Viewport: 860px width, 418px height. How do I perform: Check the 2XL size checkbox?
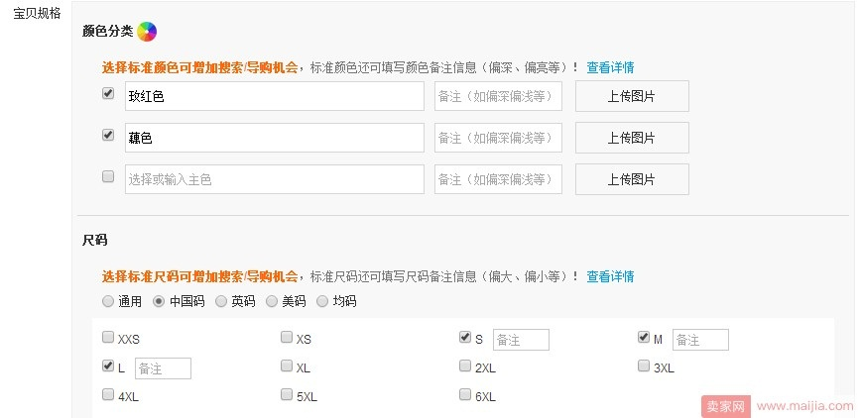pos(465,366)
